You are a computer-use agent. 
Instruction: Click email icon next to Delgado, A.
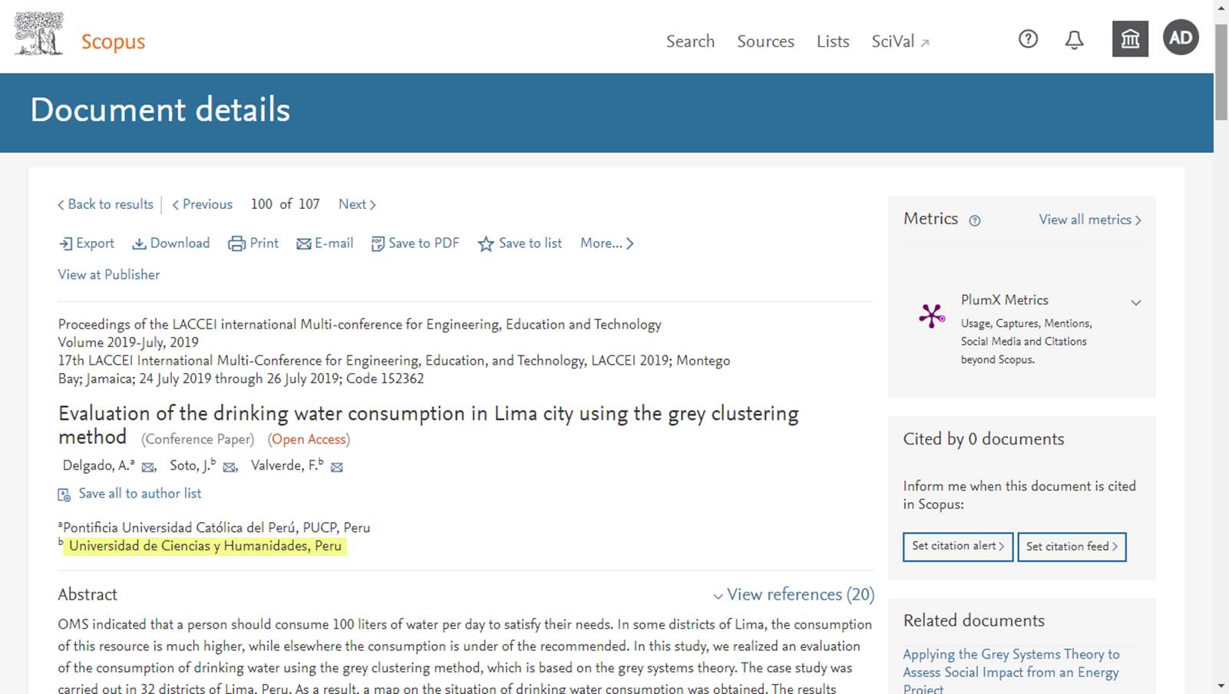(x=149, y=467)
